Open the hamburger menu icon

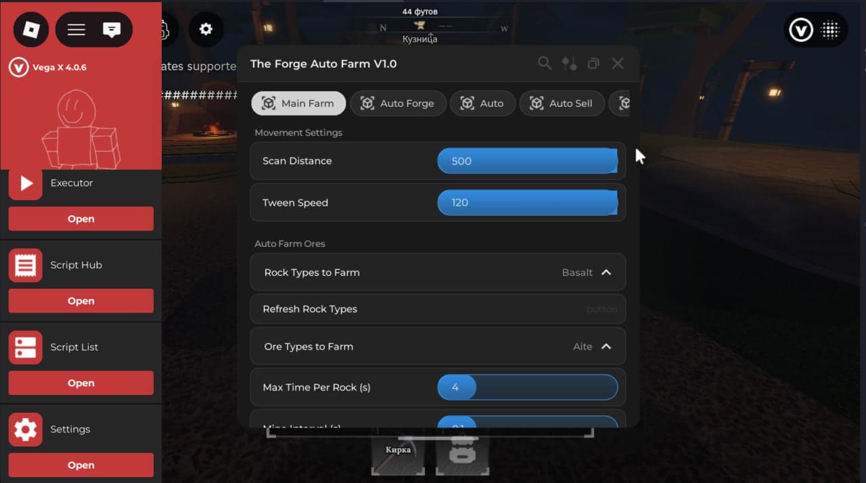pos(76,30)
